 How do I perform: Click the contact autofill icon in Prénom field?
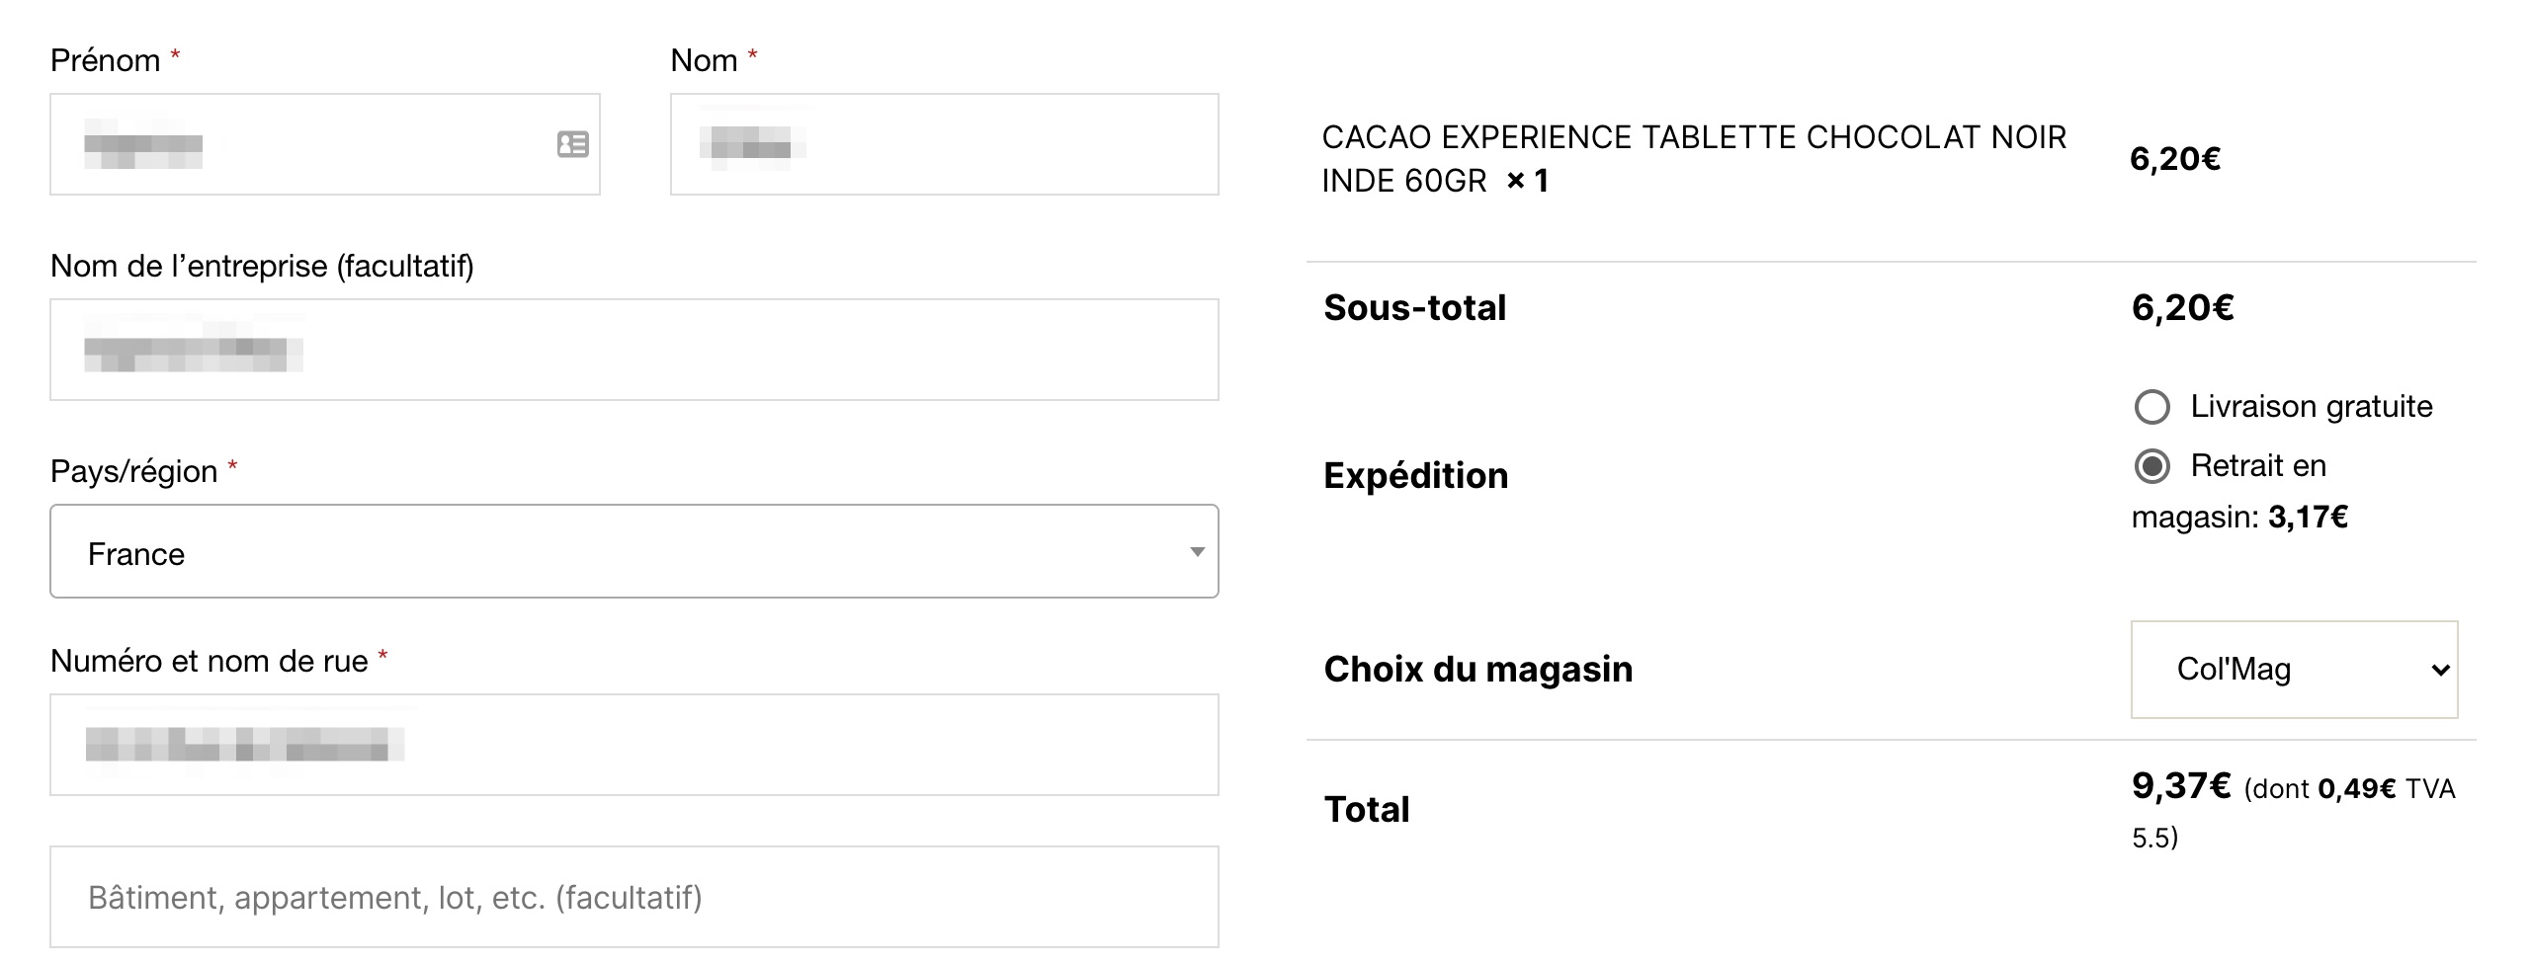[x=572, y=144]
